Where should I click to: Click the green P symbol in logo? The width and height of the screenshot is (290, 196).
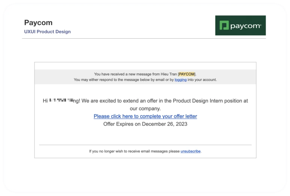click(x=224, y=25)
